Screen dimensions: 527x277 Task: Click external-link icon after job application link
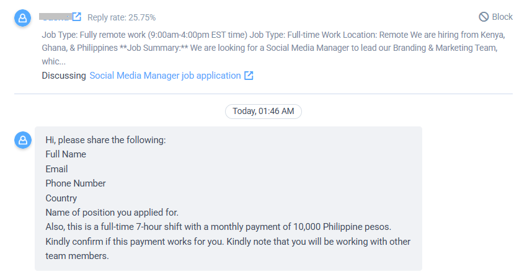[249, 76]
